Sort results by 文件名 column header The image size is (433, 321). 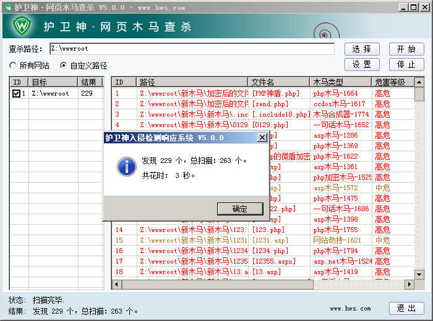pos(278,82)
